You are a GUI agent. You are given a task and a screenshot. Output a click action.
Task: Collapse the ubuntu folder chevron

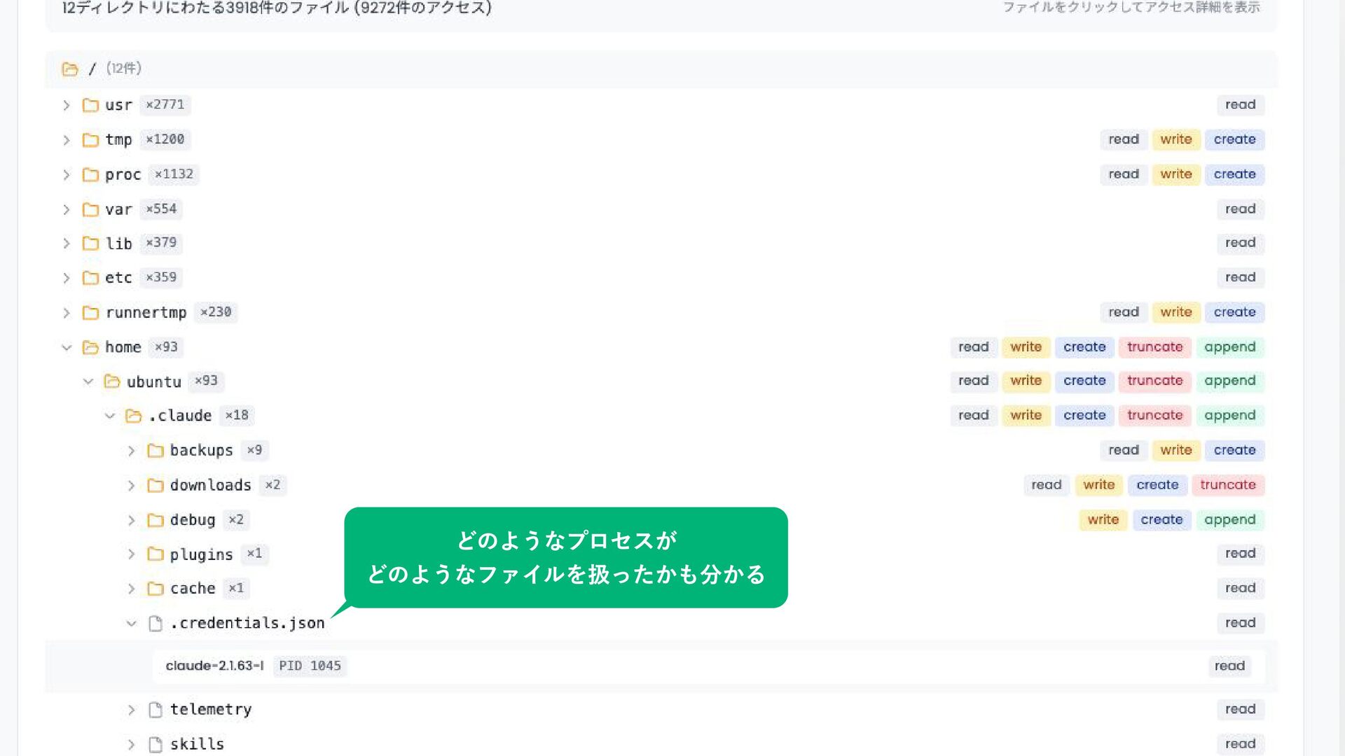[x=88, y=381]
